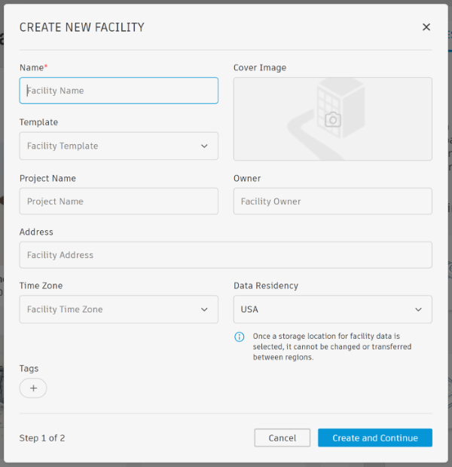Add a tag with the plus button
This screenshot has height=467, width=452.
[x=33, y=388]
